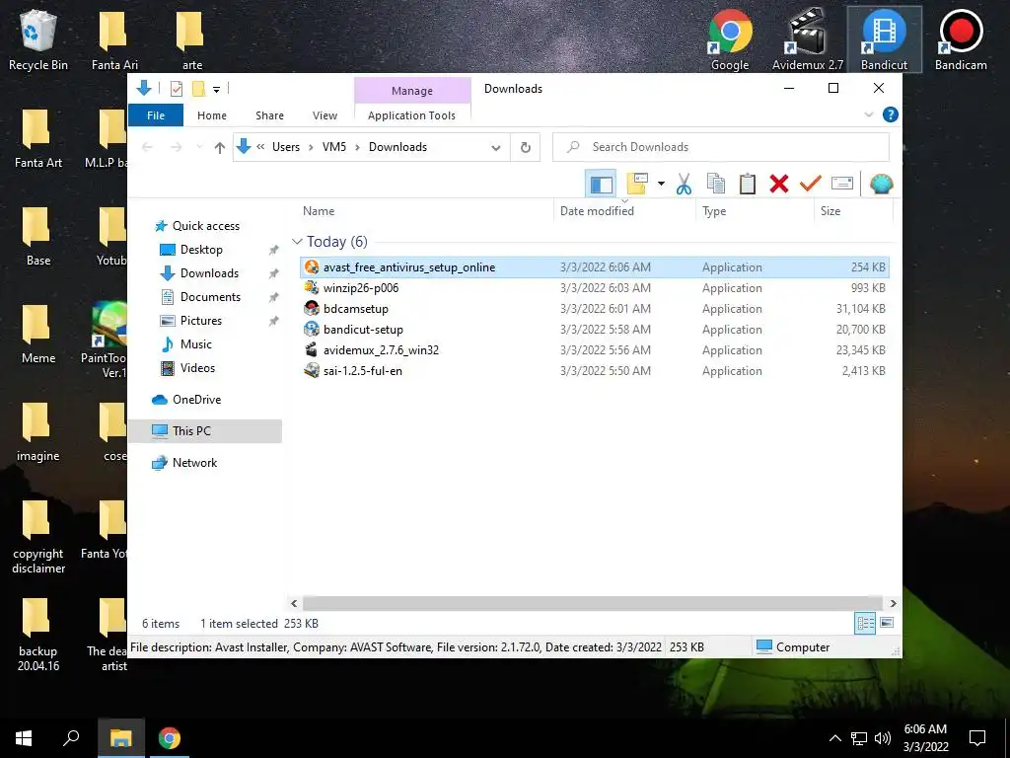
Task: Open the recent locations dropdown arrow
Action: pyautogui.click(x=199, y=148)
